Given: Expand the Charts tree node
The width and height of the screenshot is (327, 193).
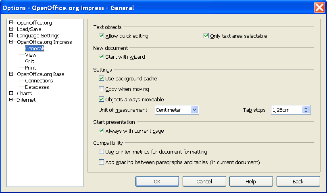Looking at the screenshot, I should pyautogui.click(x=11, y=93).
